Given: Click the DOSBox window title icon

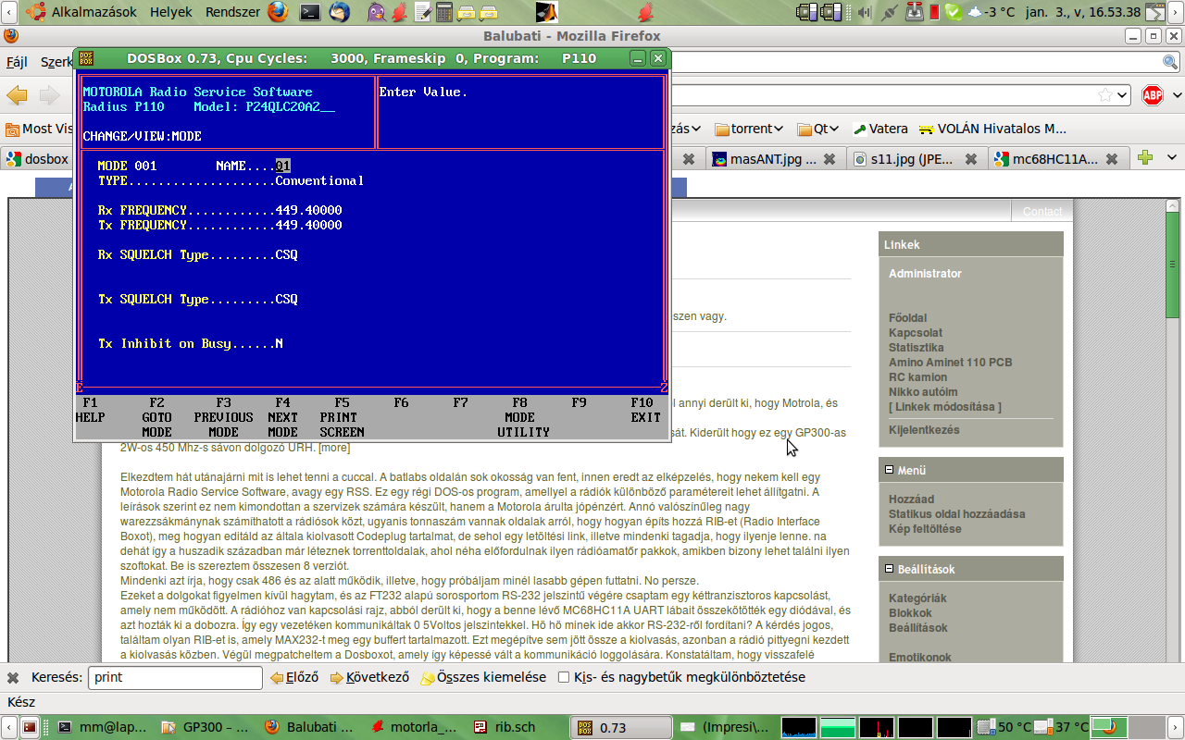Looking at the screenshot, I should [86, 58].
